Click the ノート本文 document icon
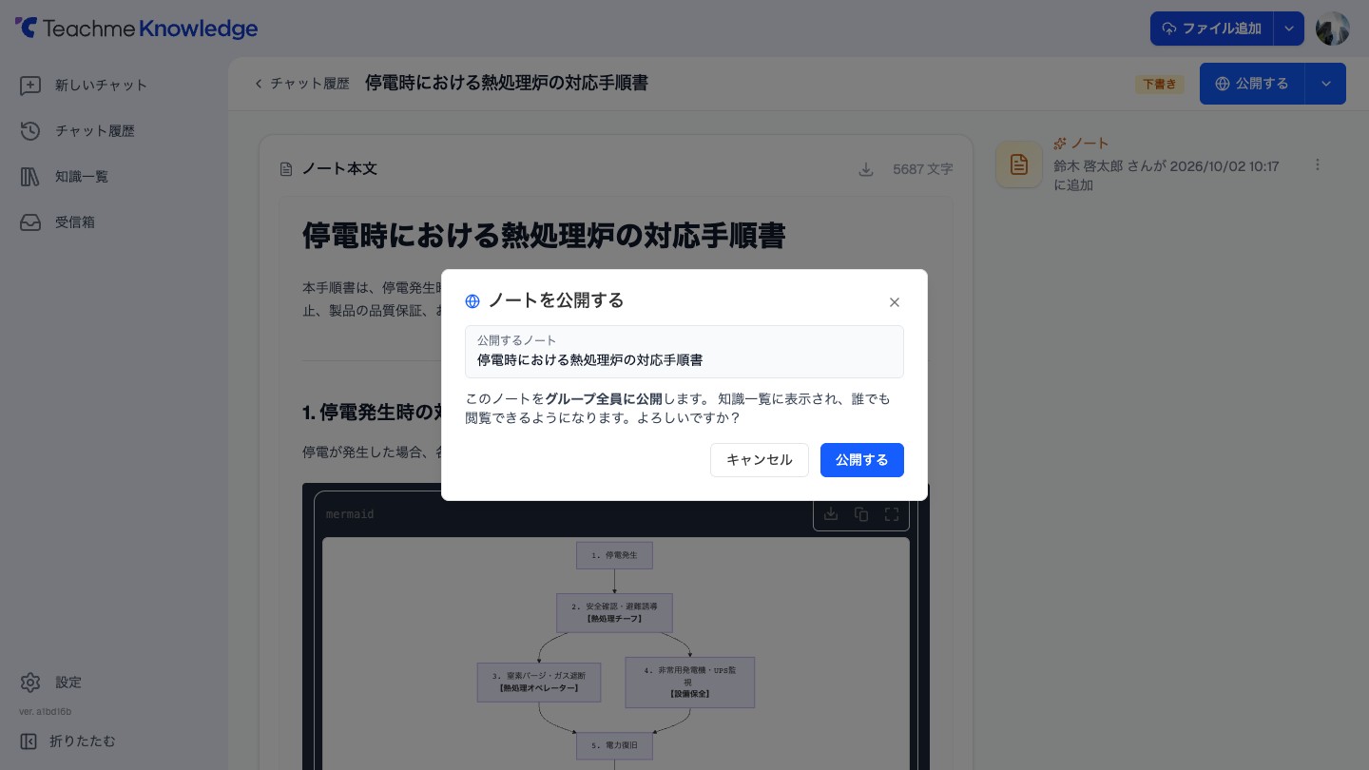The image size is (1369, 770). coord(286,169)
